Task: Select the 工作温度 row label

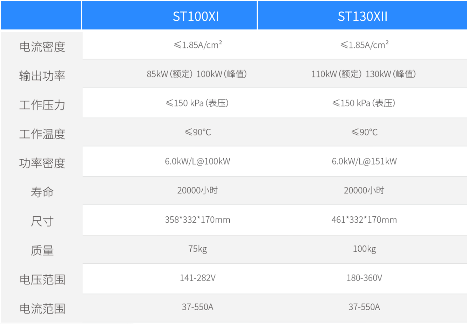Action: (x=42, y=134)
